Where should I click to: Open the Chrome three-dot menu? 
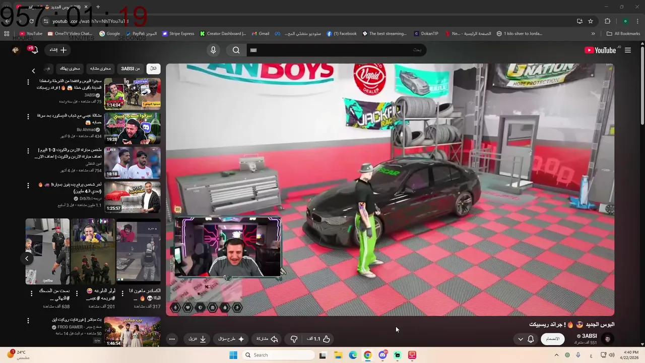(637, 21)
